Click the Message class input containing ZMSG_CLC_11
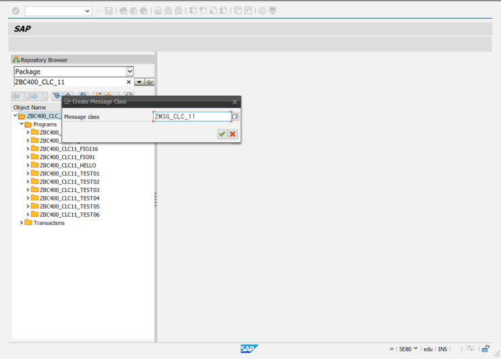This screenshot has width=501, height=359. tap(192, 117)
